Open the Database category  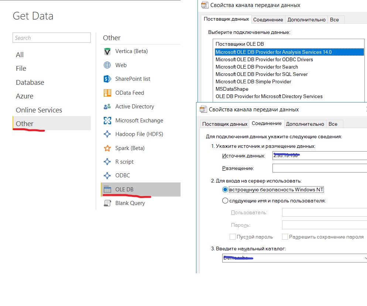pyautogui.click(x=30, y=82)
